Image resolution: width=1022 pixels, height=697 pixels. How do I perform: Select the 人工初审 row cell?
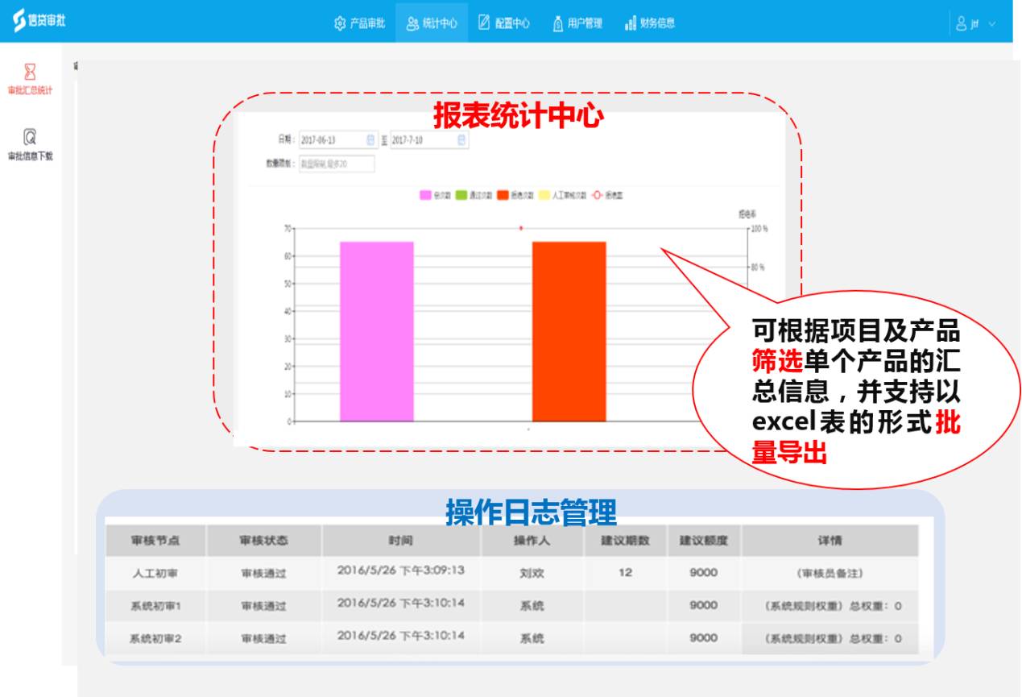click(x=155, y=575)
